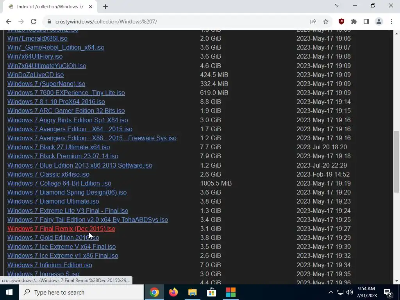Screen dimensions: 400x300
Task: Click Windows 7 Ice Extreme v1 x86 Final.iso
Action: 63,255
